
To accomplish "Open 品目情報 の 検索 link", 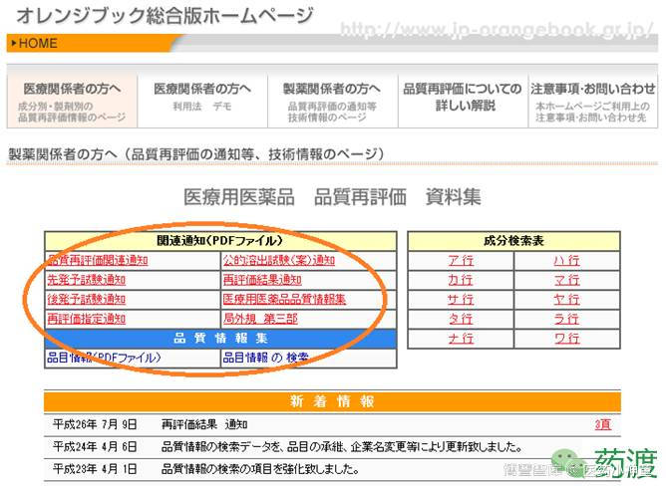I will point(266,358).
